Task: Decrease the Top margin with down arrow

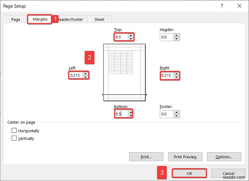Action: pos(131,39)
